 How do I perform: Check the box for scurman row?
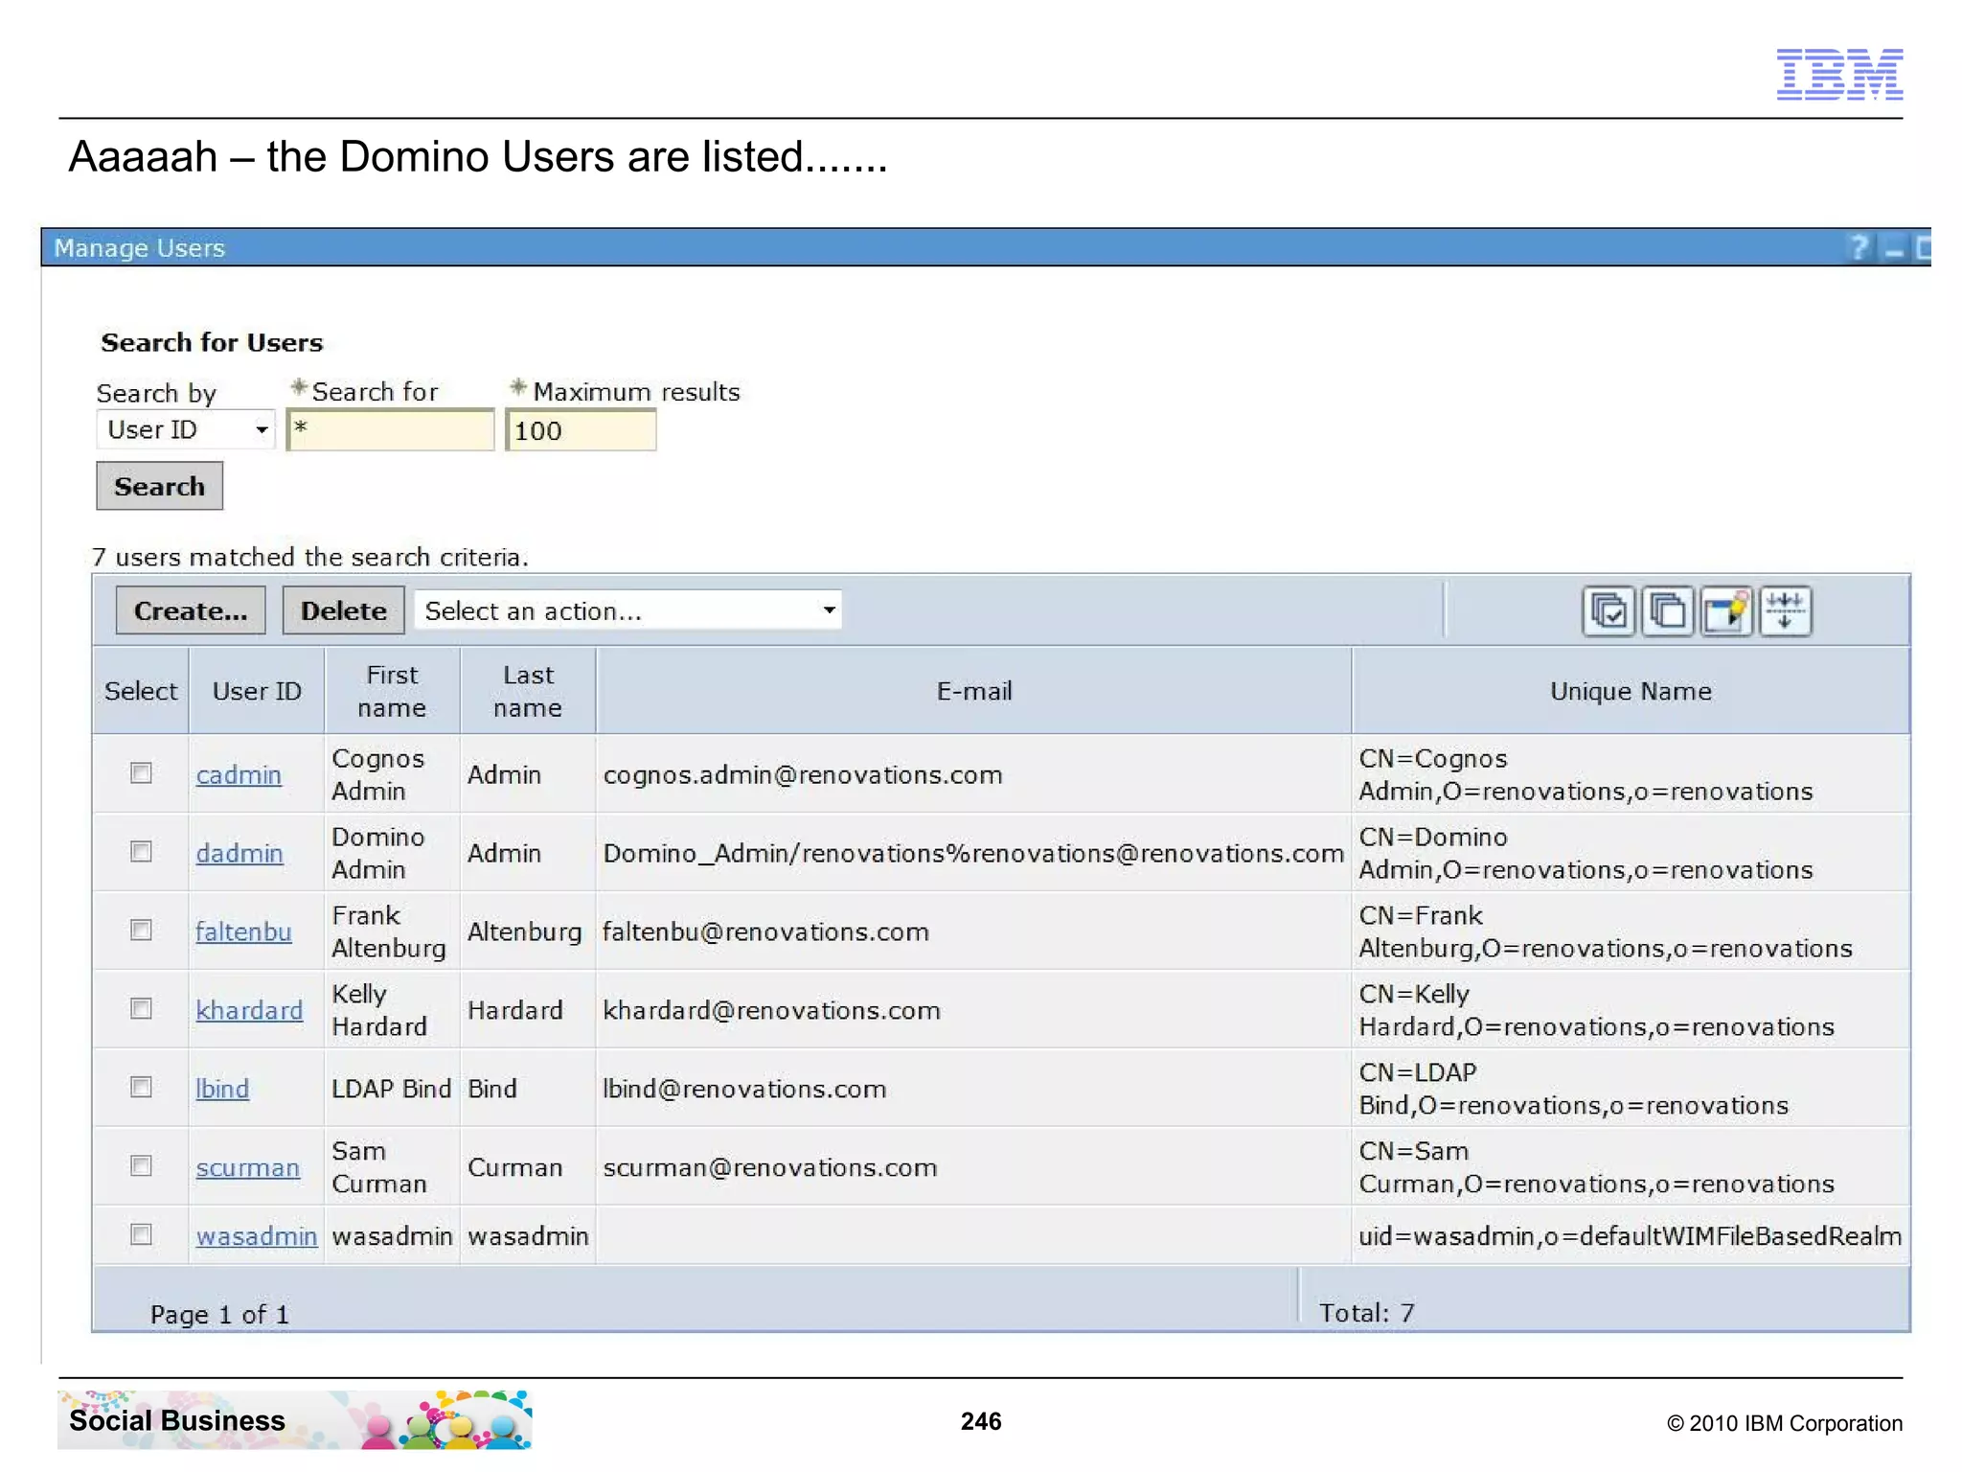tap(141, 1165)
